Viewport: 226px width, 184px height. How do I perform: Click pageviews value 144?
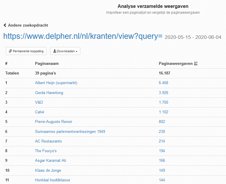pyautogui.click(x=162, y=180)
